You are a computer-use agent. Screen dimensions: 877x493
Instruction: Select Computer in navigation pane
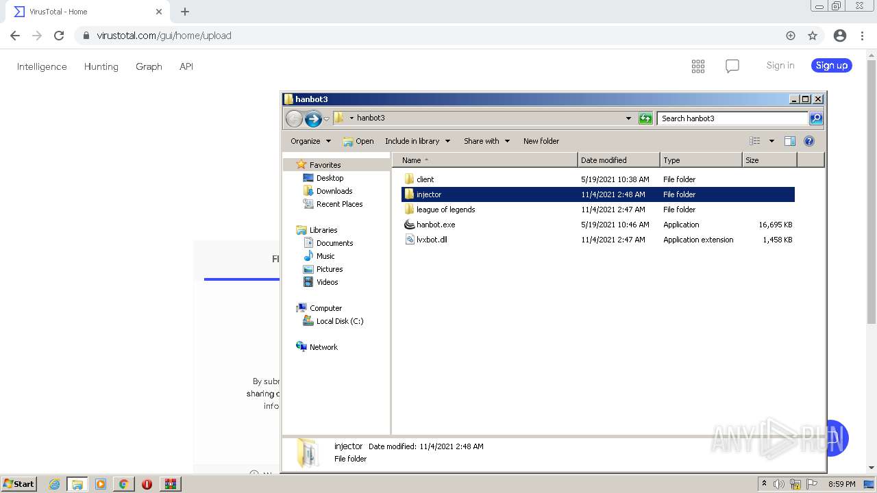pos(325,308)
